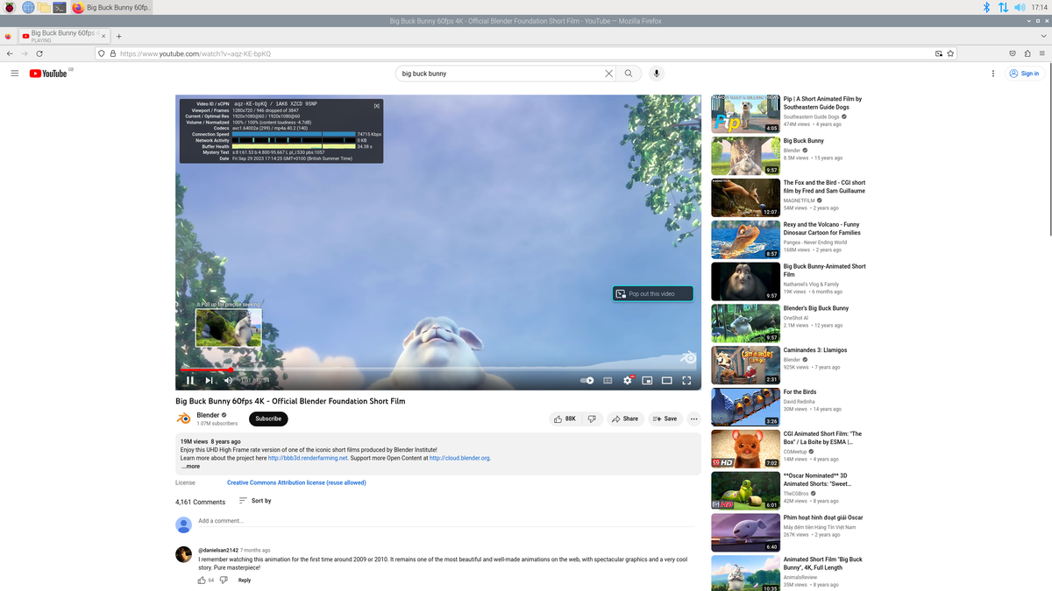Open the Sort by comments dropdown
Screen dimensions: 1052x591
[255, 501]
